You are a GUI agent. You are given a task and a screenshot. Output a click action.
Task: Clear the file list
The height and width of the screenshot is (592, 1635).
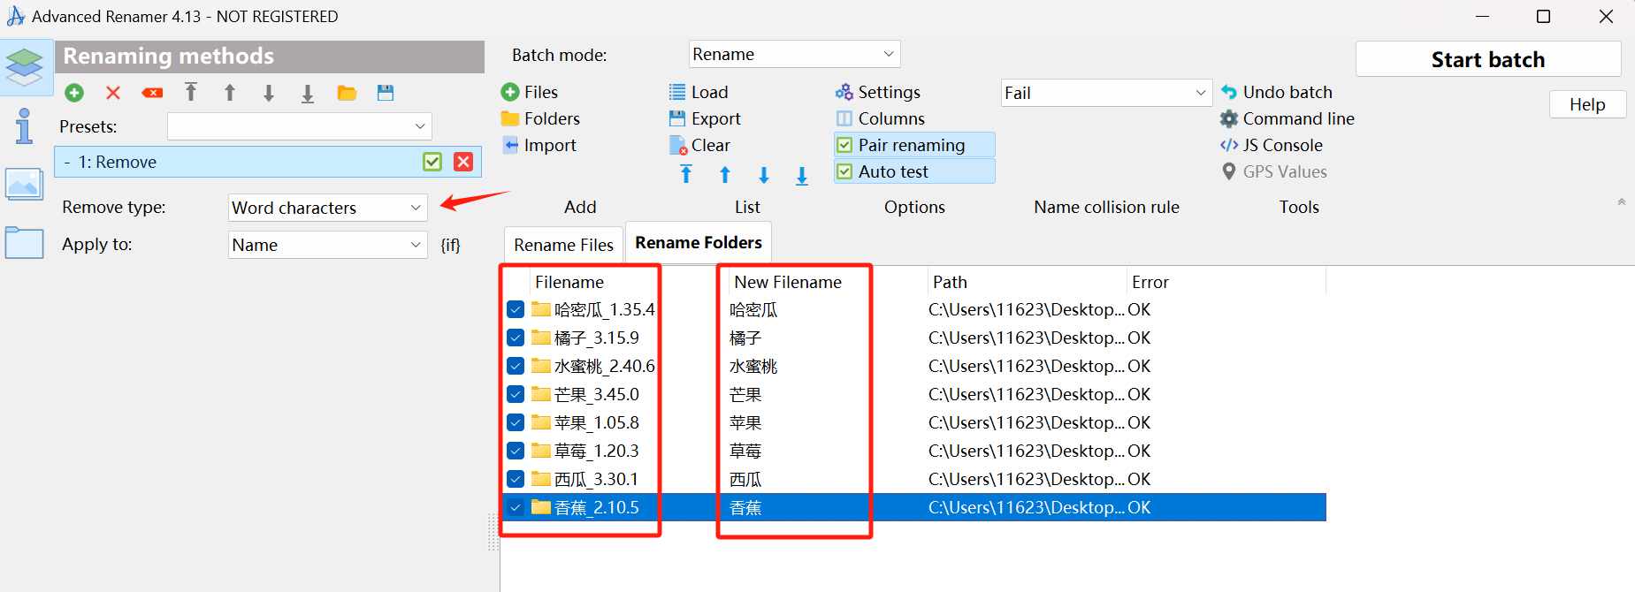click(x=699, y=145)
